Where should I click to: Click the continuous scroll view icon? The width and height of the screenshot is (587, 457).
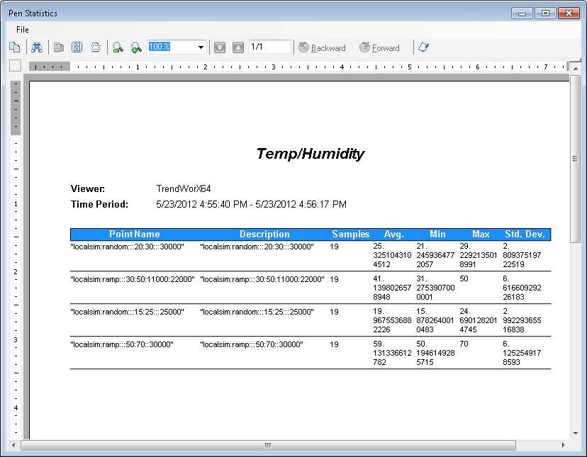click(94, 47)
